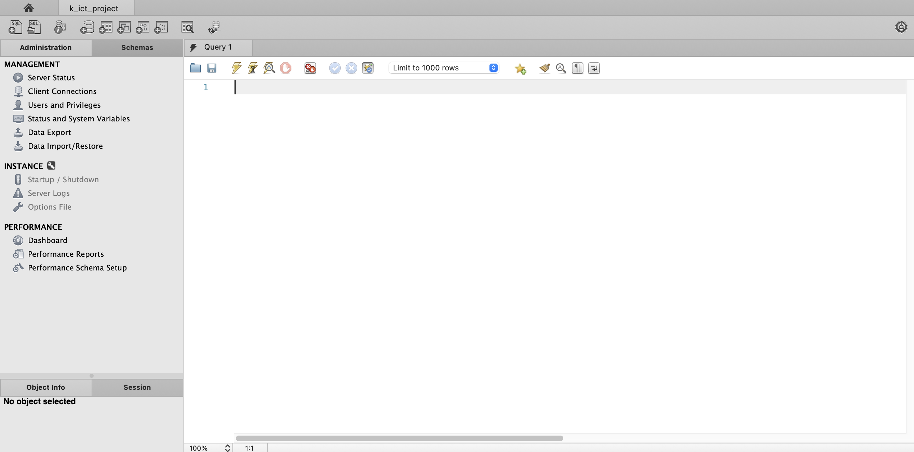Open Data Export in Management
Image resolution: width=914 pixels, height=452 pixels.
click(49, 132)
